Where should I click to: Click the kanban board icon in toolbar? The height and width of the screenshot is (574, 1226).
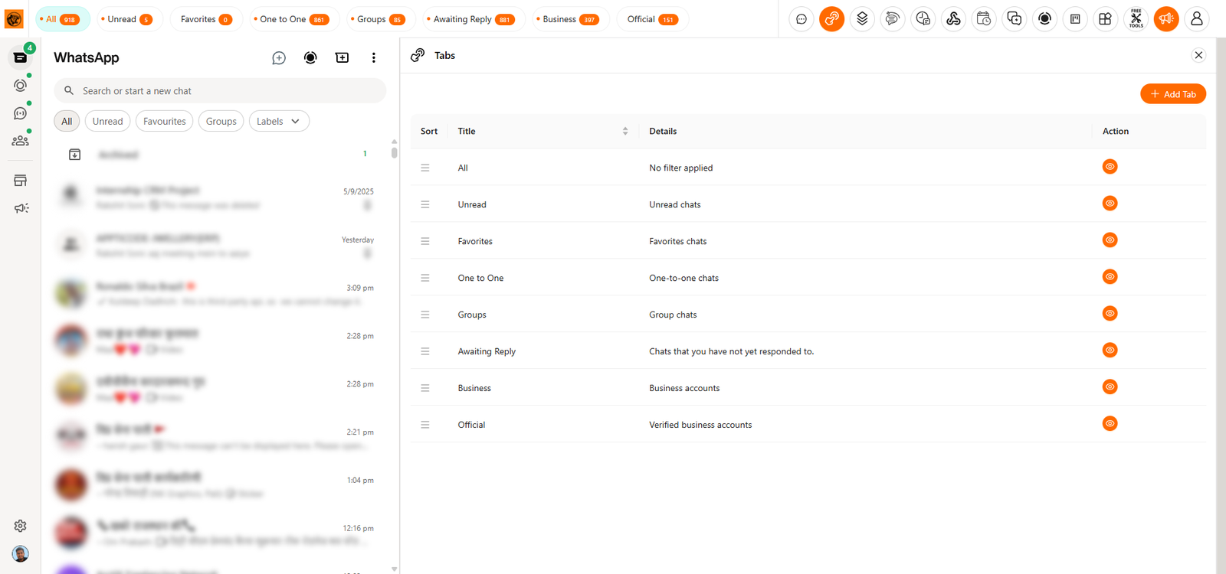coord(1075,19)
